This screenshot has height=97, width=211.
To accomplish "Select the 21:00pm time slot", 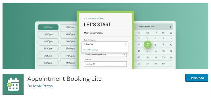I will click(48, 48).
